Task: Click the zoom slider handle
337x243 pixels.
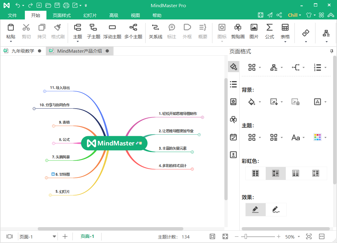Action: pos(246,236)
